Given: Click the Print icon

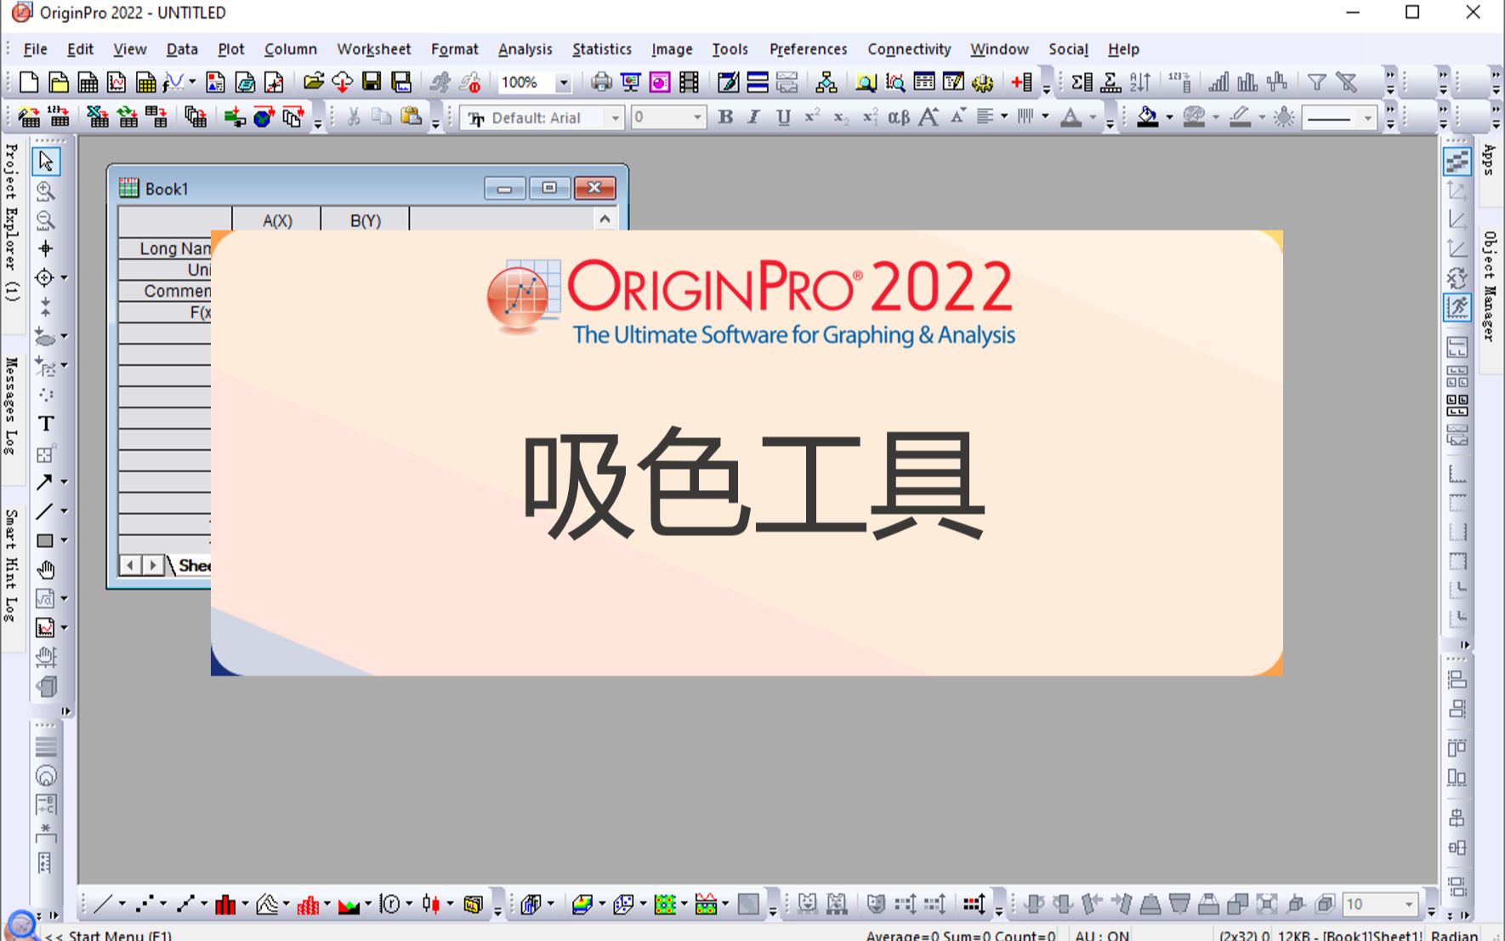Looking at the screenshot, I should [x=601, y=83].
